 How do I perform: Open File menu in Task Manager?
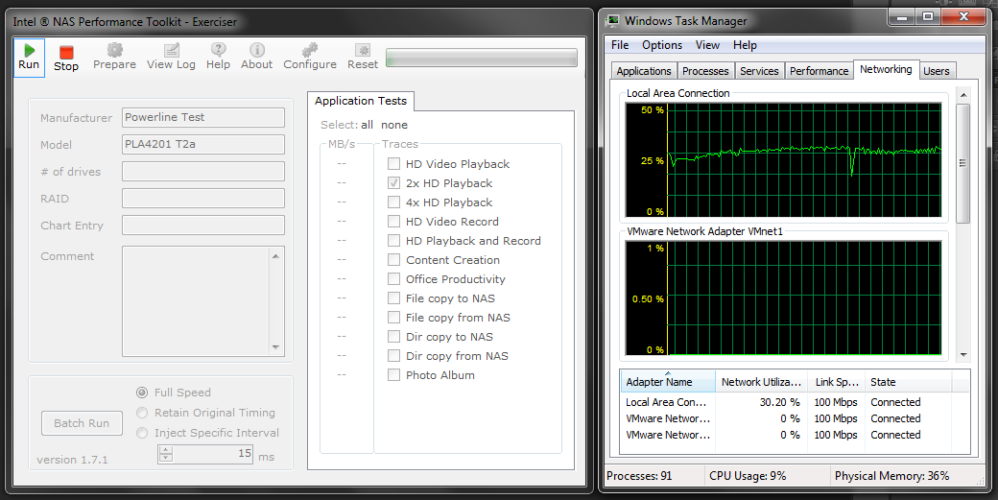tap(620, 45)
